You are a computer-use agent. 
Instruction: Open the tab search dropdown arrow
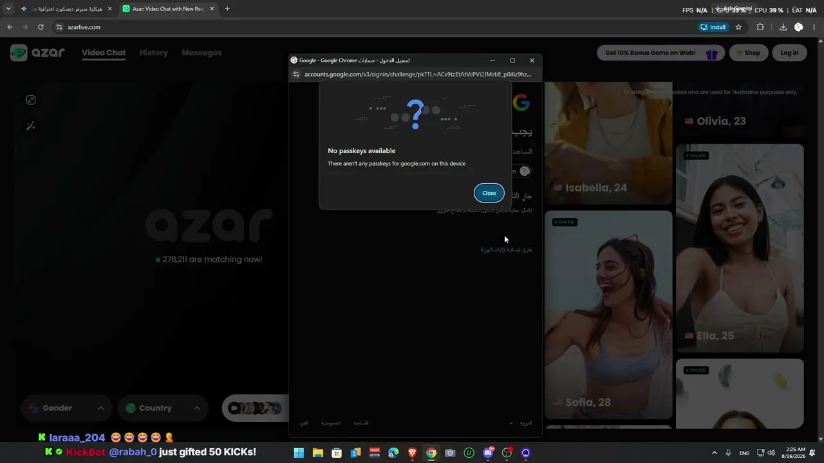(8, 9)
